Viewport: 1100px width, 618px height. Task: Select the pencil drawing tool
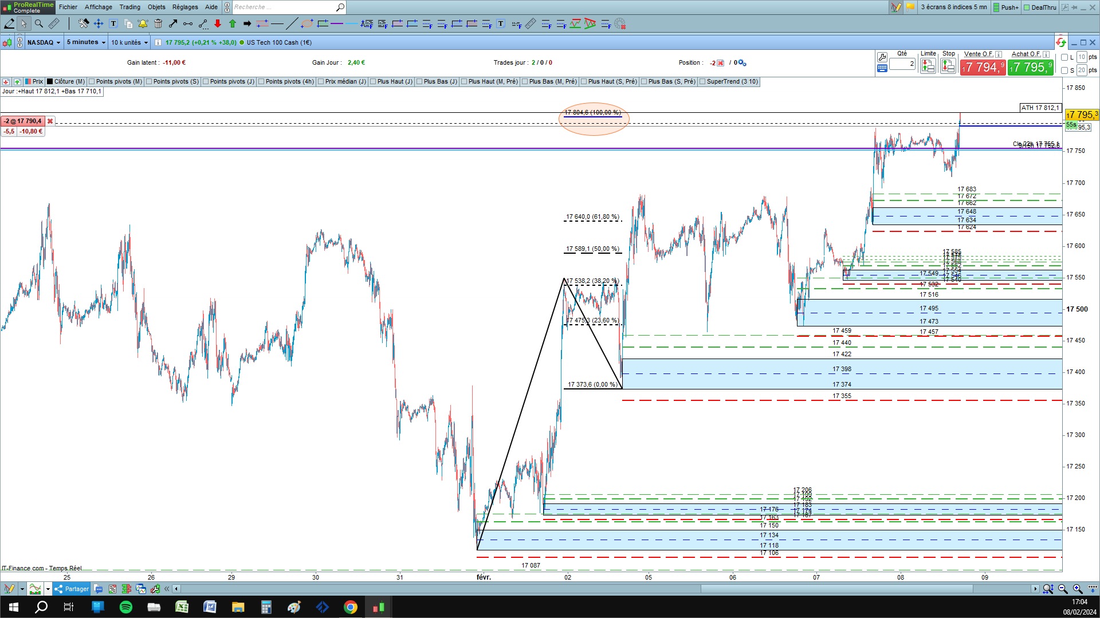tap(9, 23)
